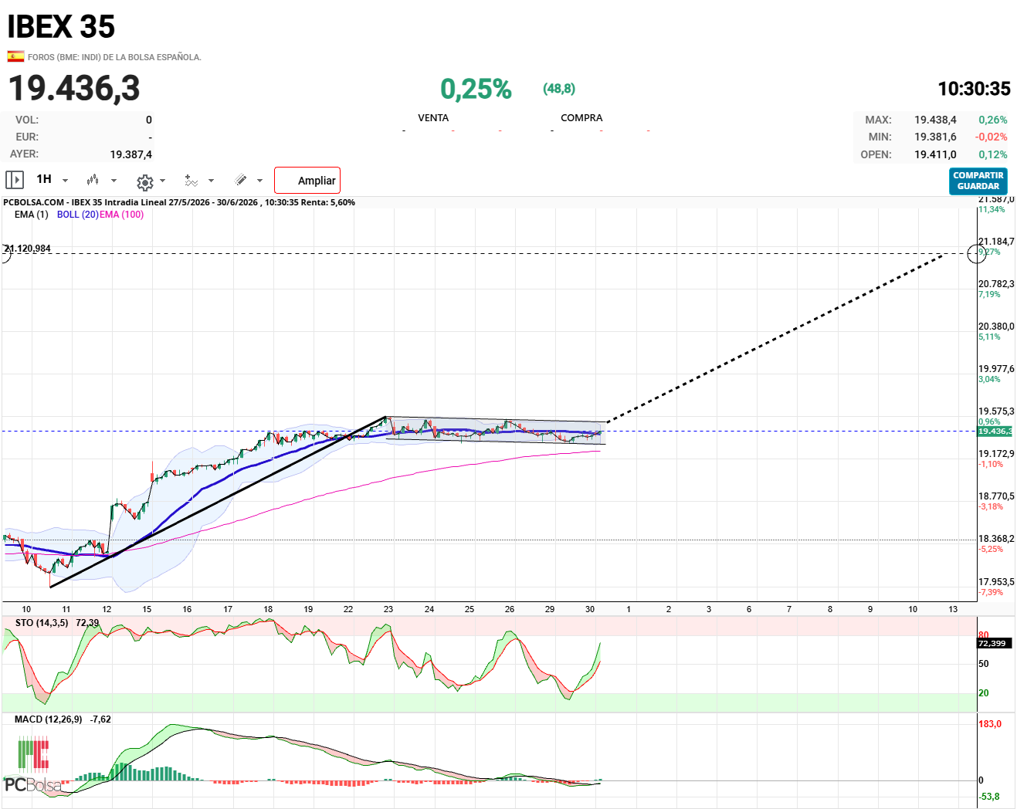Screen dimensions: 1017x809
Task: Click the FOROS (BME: INDI) subtitle text
Action: tap(114, 57)
